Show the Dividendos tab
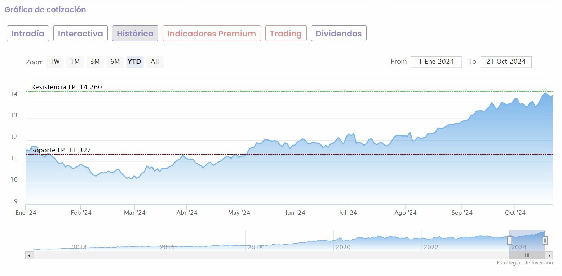The width and height of the screenshot is (562, 276). point(338,34)
